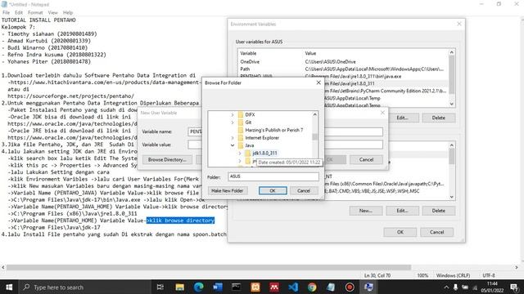The image size is (524, 294).
Task: Click Cancel in Browse For Folder dialog
Action: [x=304, y=190]
